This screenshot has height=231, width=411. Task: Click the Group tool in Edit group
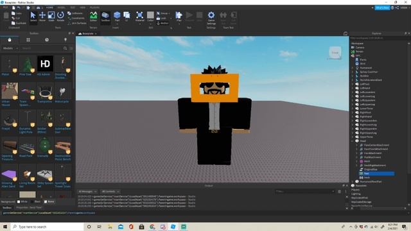(162, 13)
